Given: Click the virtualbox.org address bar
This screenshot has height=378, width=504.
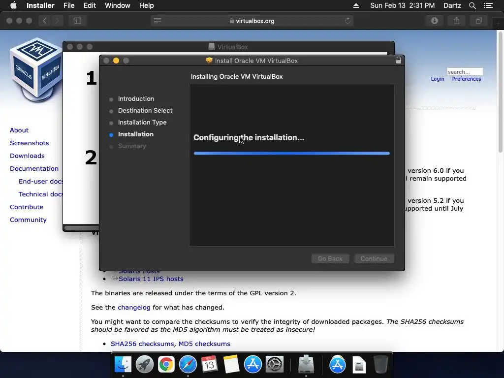Looking at the screenshot, I should (252, 21).
